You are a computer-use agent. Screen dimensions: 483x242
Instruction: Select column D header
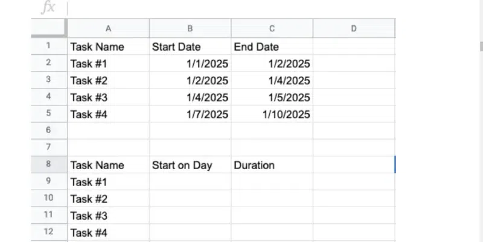(354, 28)
